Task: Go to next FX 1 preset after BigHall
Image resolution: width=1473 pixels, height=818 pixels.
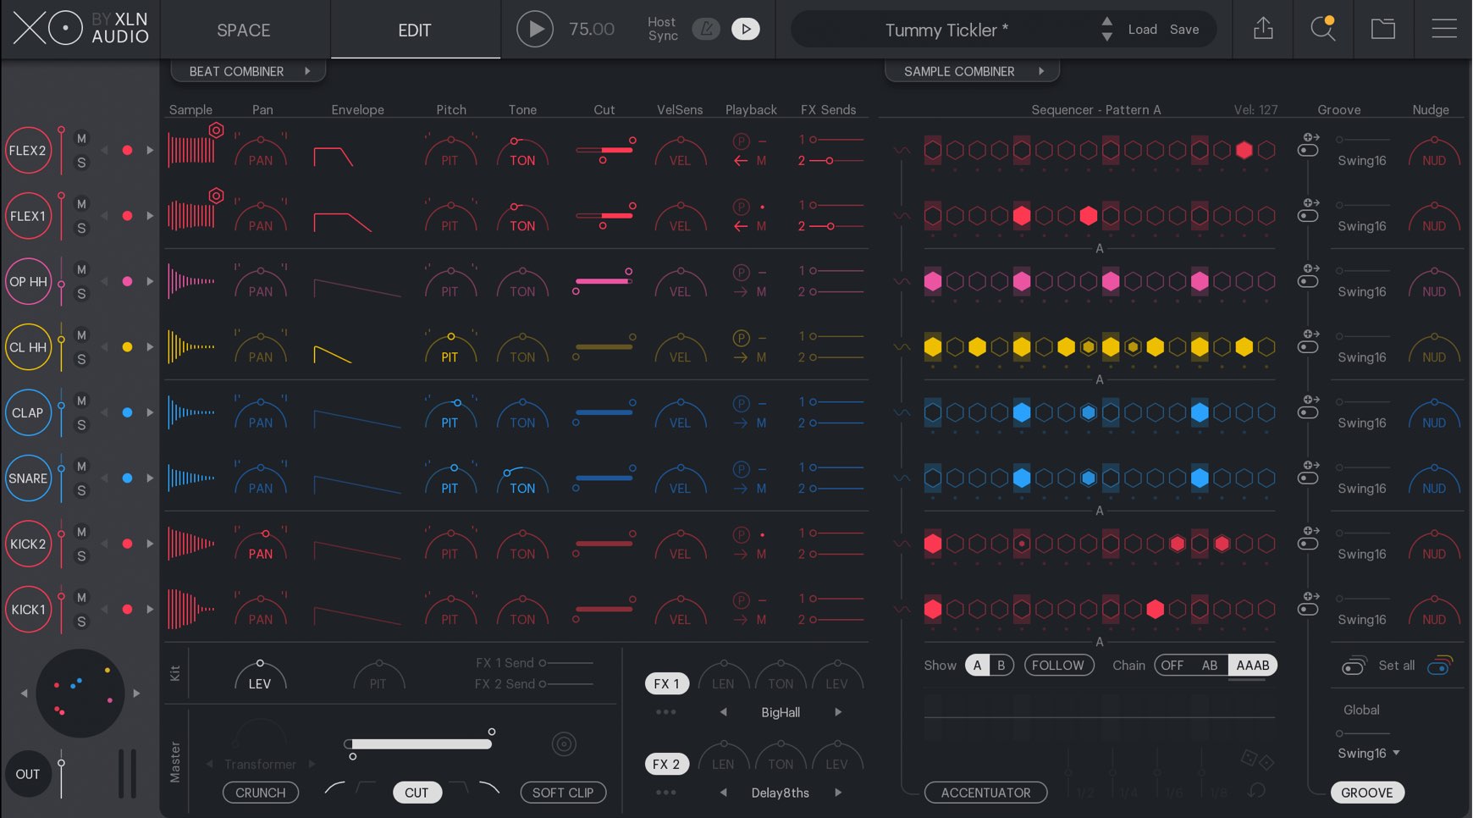Action: tap(838, 712)
